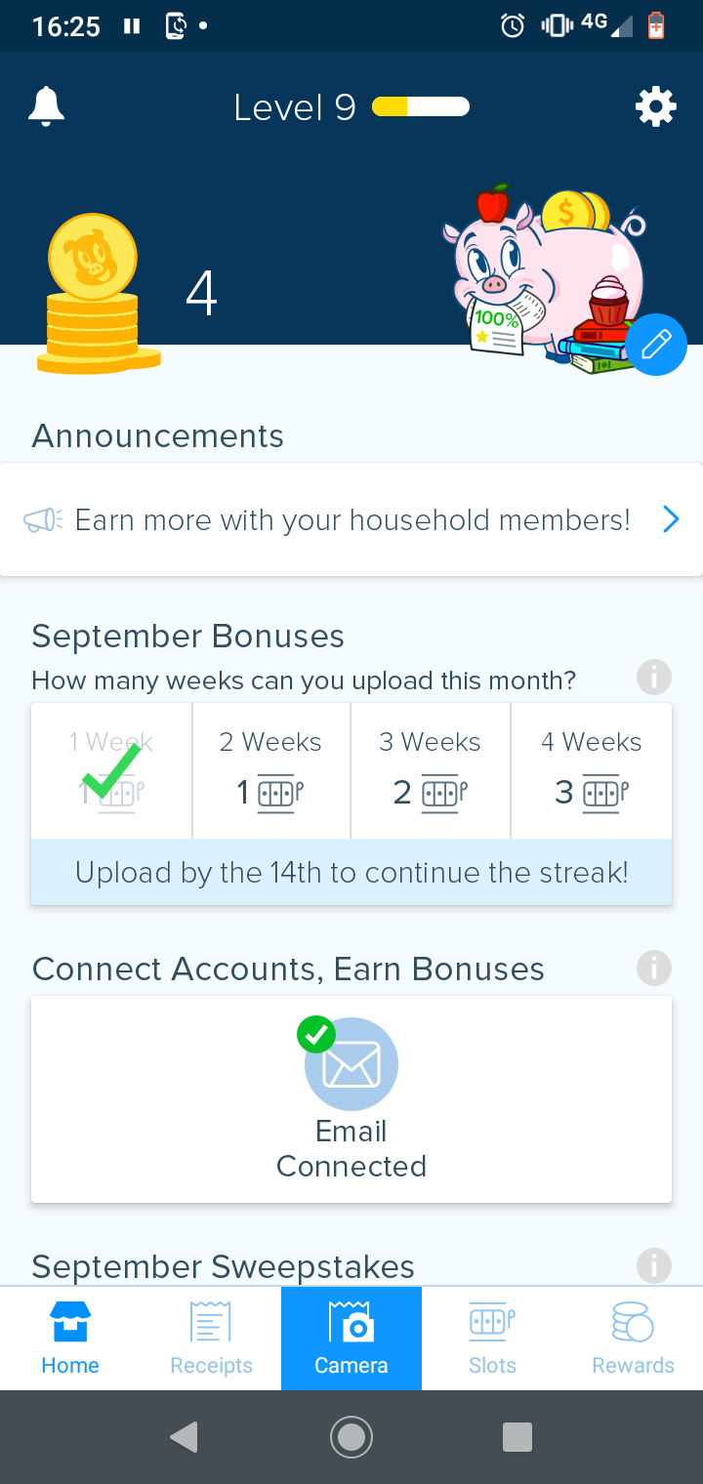703x1484 pixels.
Task: Open Connect Accounts info icon
Action: (653, 968)
